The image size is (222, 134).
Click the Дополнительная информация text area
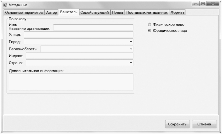(x=71, y=82)
